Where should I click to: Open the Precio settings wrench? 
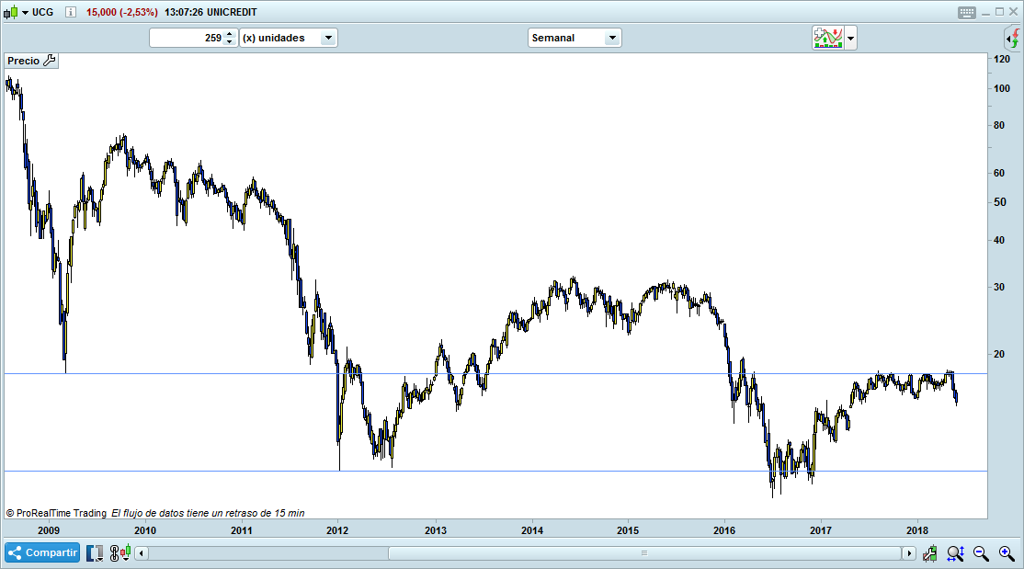point(50,61)
